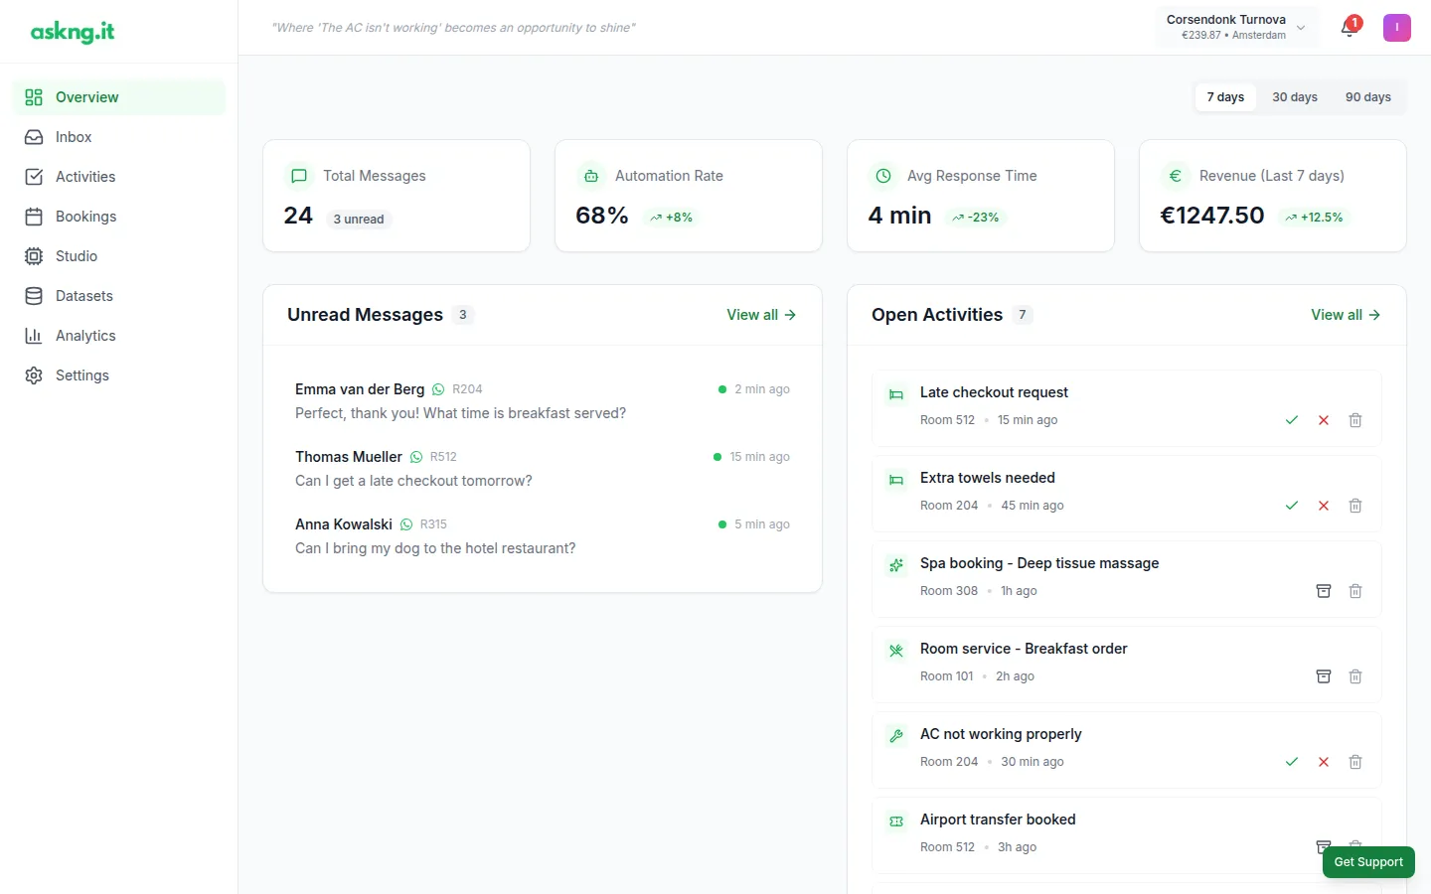Open the user profile avatar

coord(1397,28)
